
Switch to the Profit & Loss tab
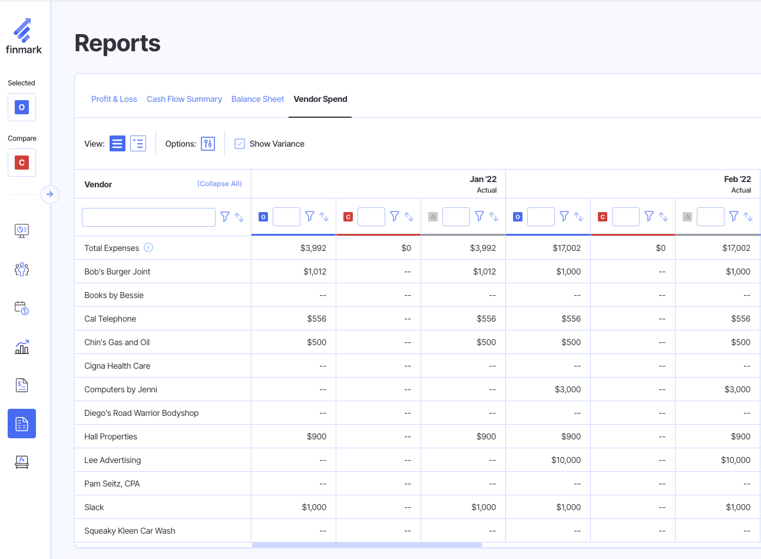tap(114, 99)
